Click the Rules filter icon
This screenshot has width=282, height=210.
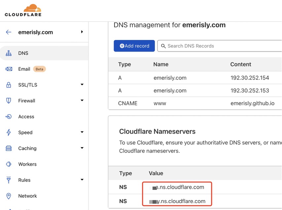click(9, 180)
